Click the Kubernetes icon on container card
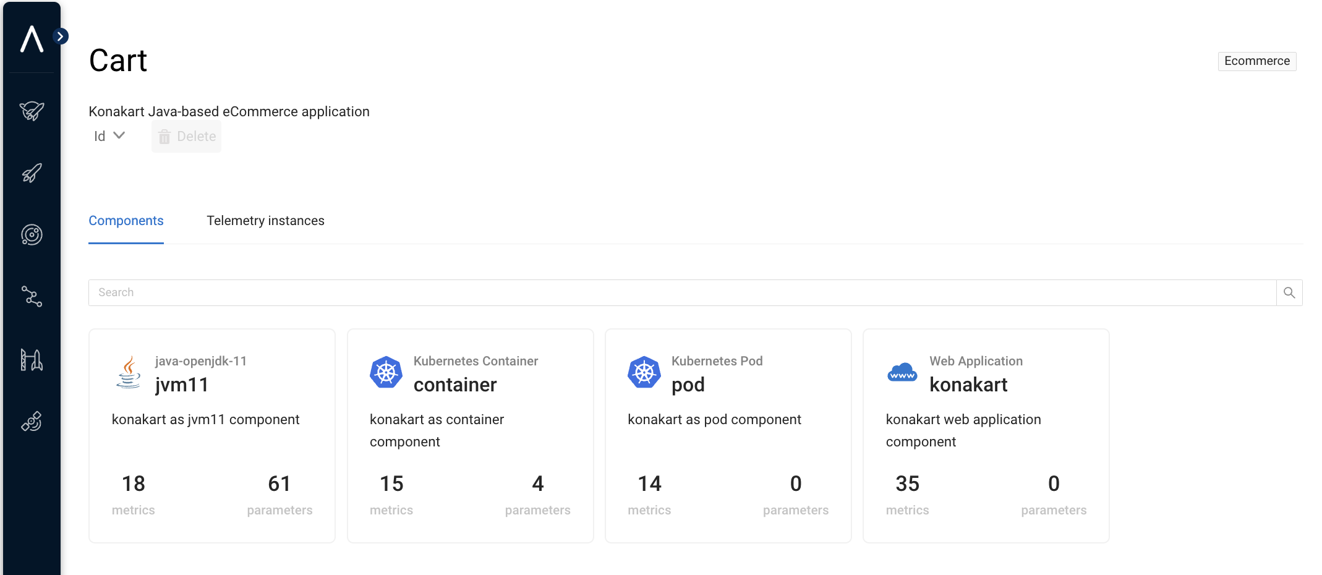 pyautogui.click(x=386, y=372)
